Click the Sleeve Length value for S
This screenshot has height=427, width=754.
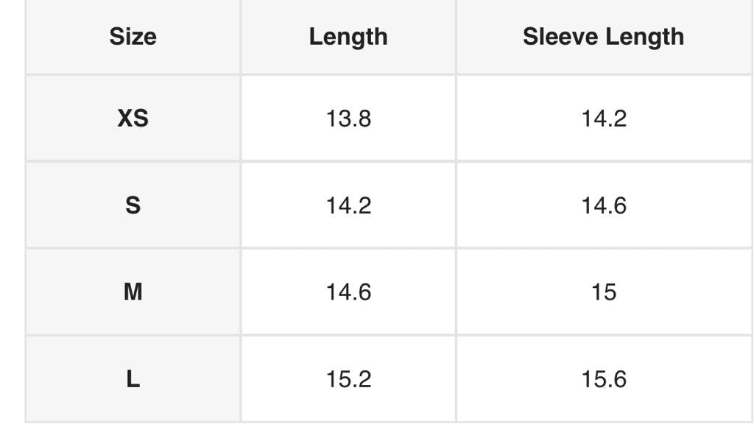tap(604, 205)
